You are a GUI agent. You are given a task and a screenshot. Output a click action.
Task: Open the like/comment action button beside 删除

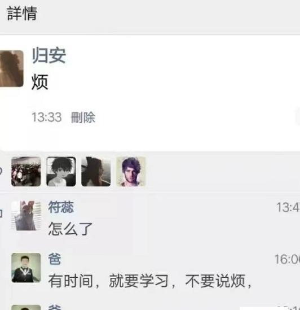(298, 117)
